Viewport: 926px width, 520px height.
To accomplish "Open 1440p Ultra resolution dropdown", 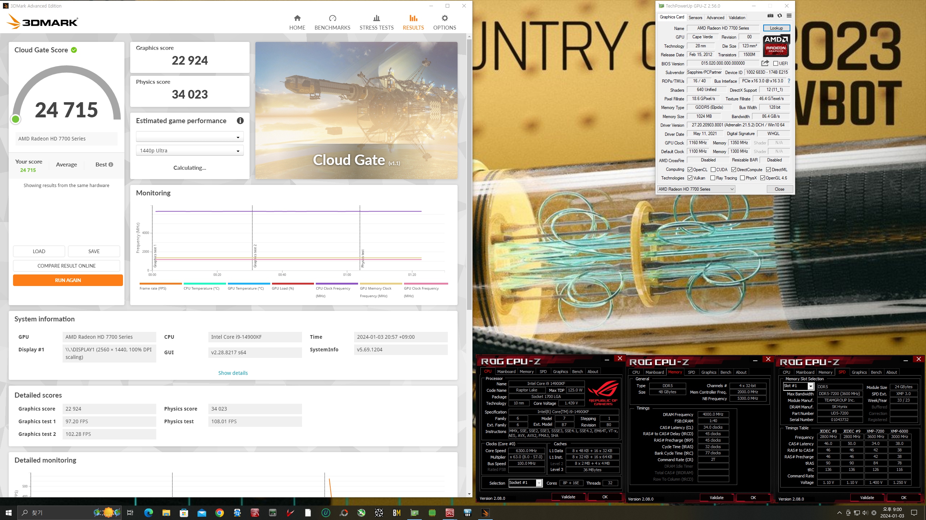I will point(190,151).
